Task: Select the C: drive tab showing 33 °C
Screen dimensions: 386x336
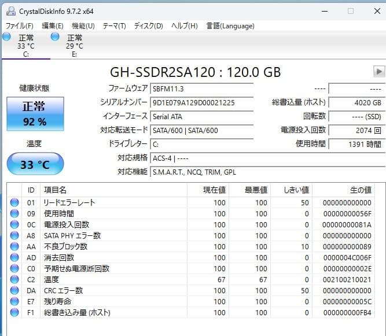Action: click(x=26, y=46)
